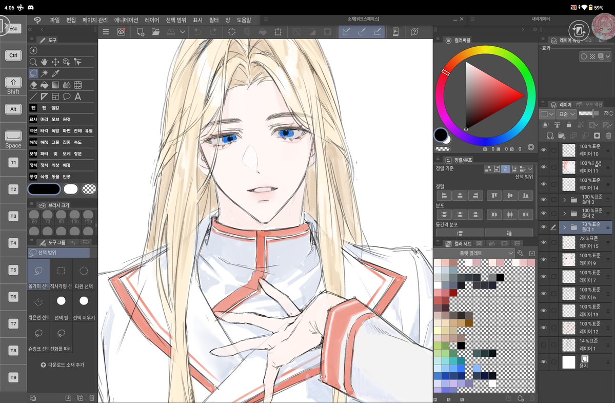Select the Lasso selection tool icon
615x403 pixels.
(33, 73)
